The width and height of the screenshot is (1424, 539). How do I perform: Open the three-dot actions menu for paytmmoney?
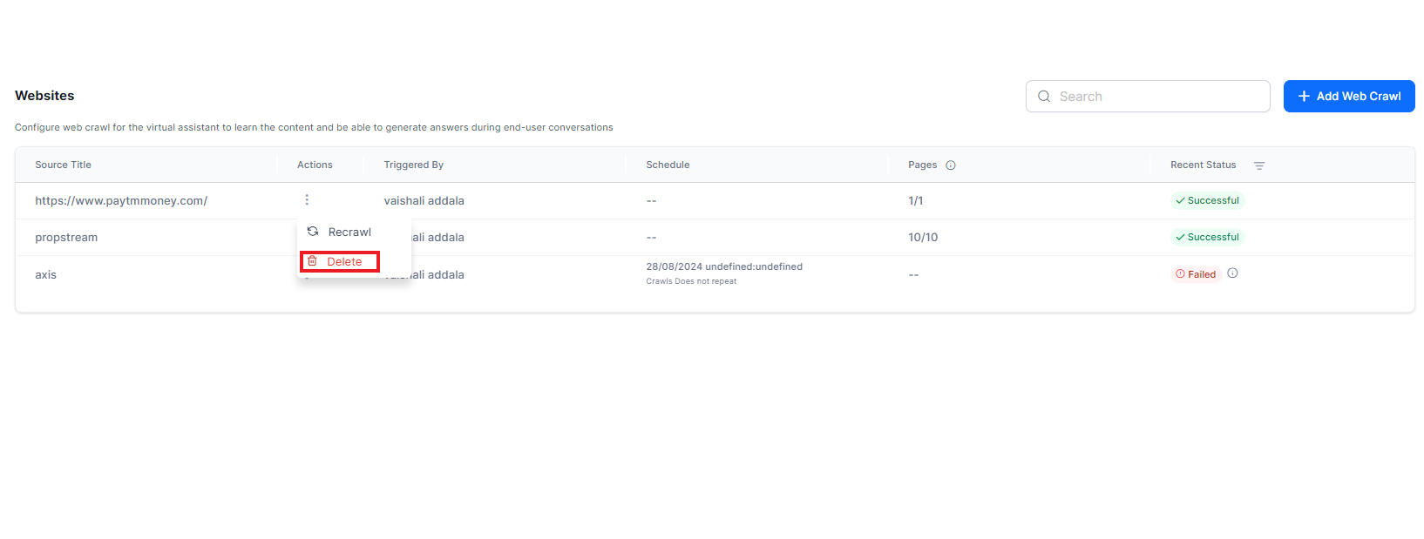pos(307,200)
